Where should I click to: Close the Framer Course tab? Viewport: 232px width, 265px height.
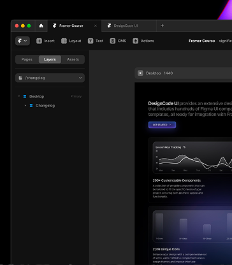[x=96, y=25]
